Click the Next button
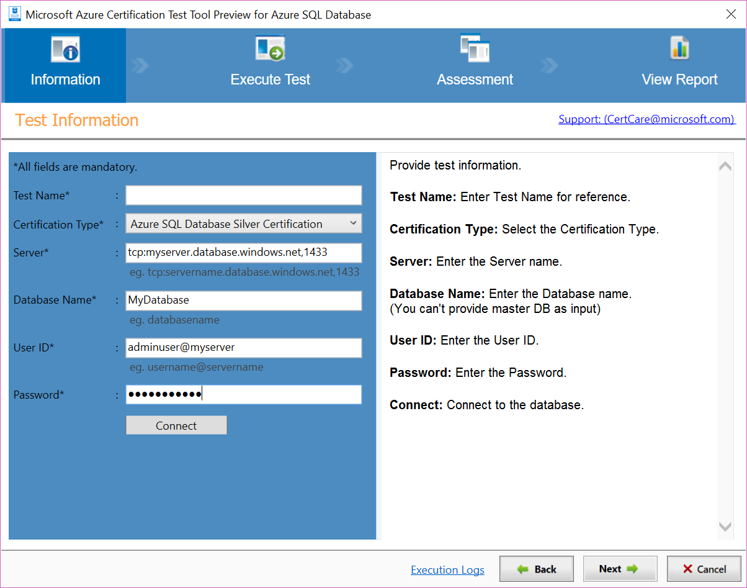This screenshot has width=747, height=588. tap(620, 569)
